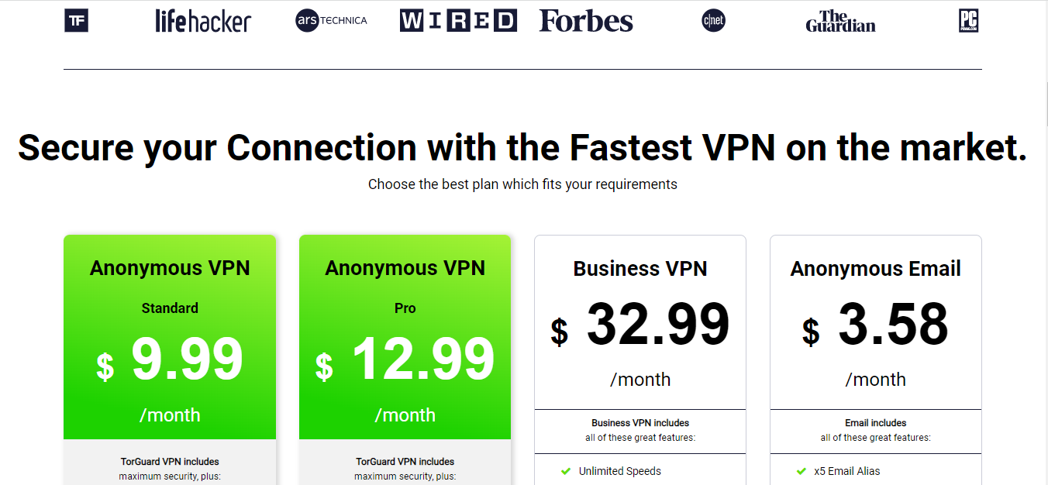
Task: Click the $12.99 Pro price
Action: (x=405, y=360)
